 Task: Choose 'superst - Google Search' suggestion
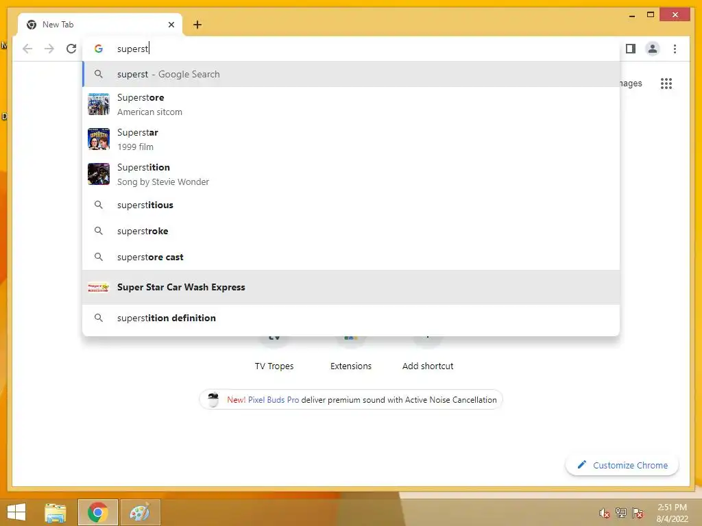[x=352, y=74]
